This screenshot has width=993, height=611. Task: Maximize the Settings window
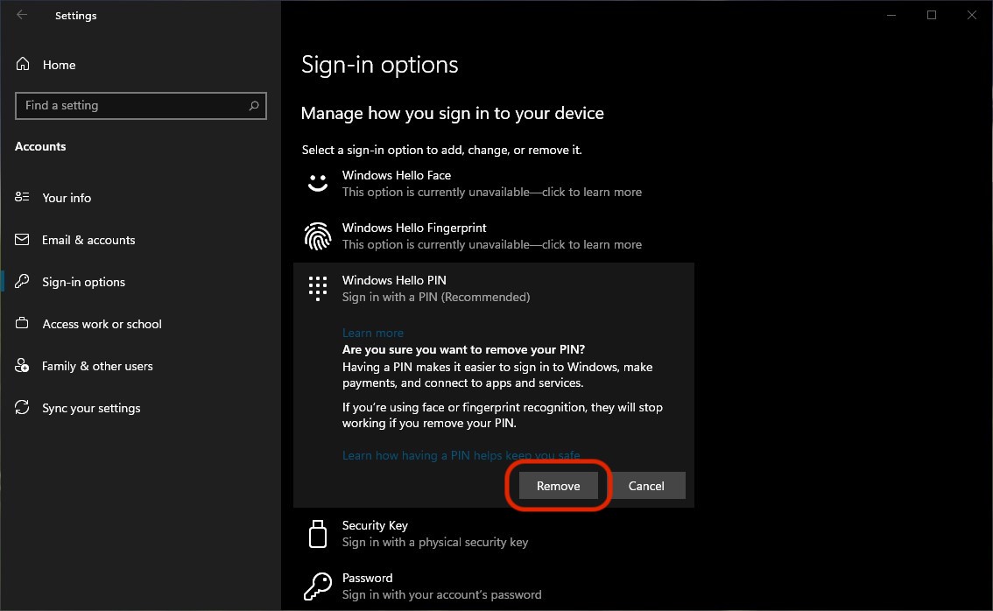point(932,15)
